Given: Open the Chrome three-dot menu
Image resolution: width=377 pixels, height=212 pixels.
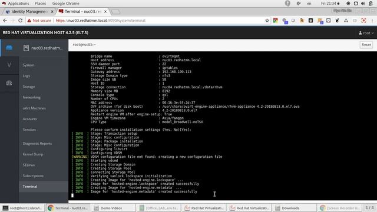Looking at the screenshot, I should 372,21.
